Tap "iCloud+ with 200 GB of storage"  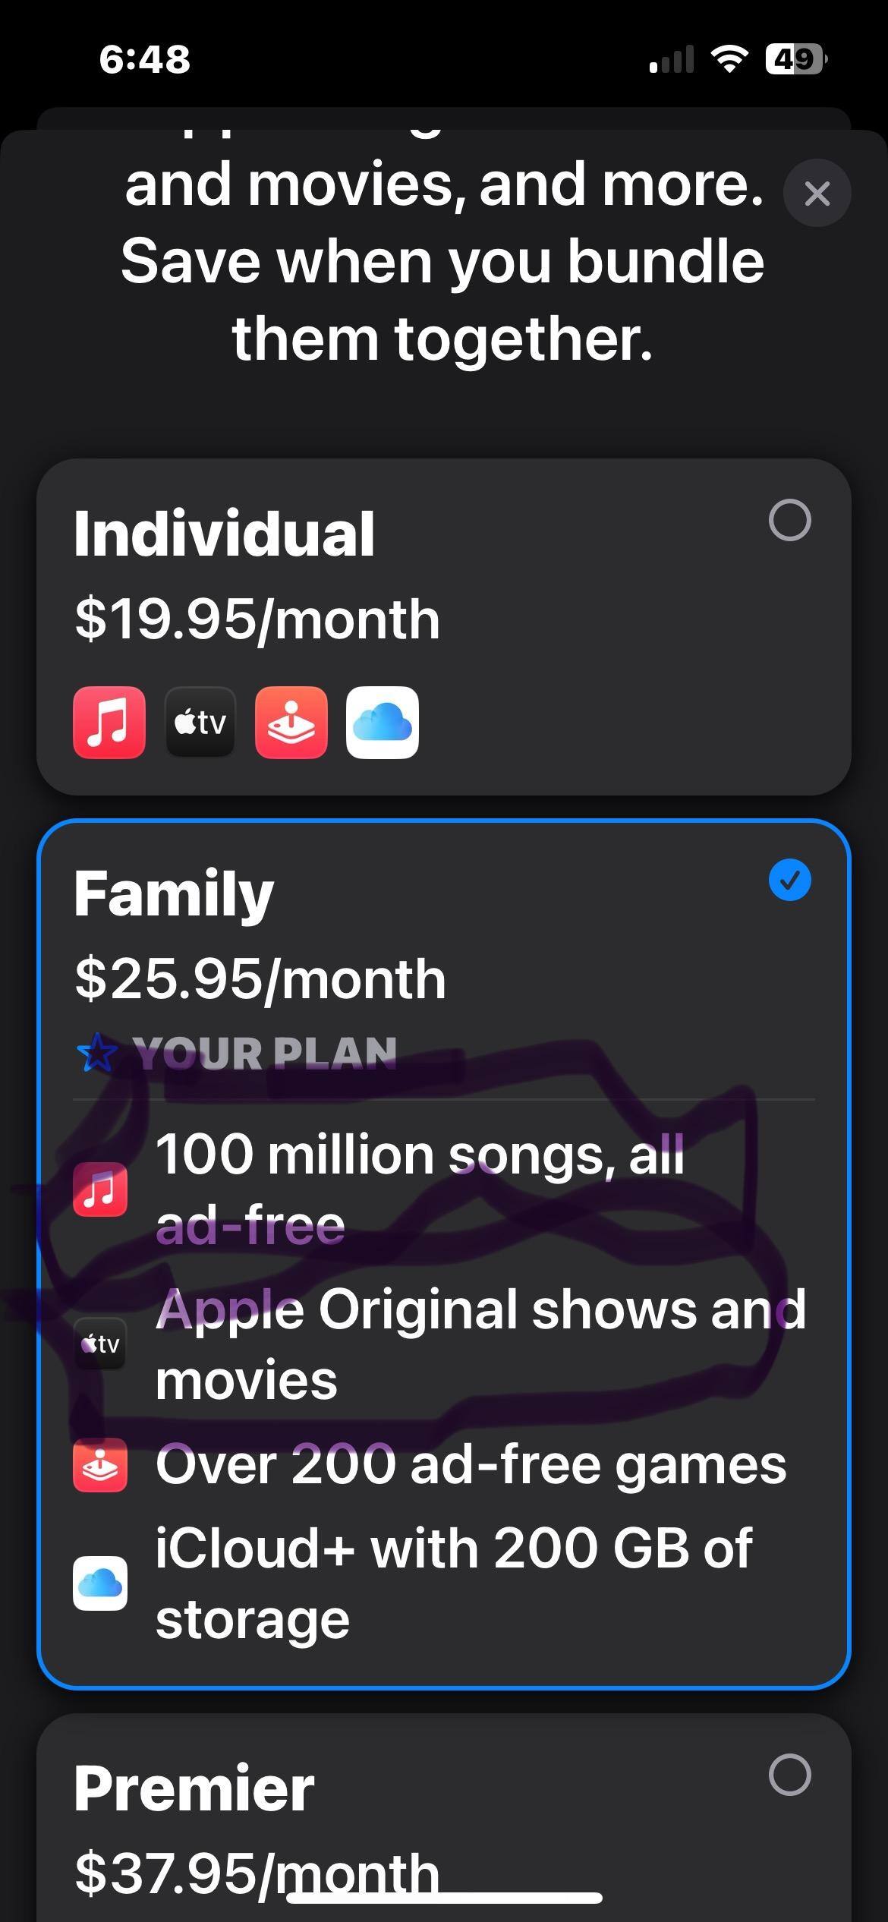(x=454, y=1583)
